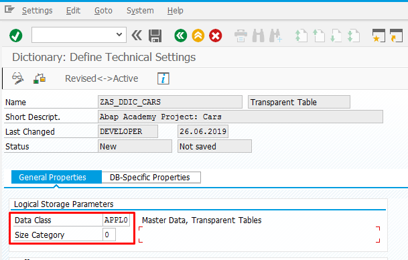The height and width of the screenshot is (260, 408).
Task: Go to First Page icon
Action: point(301,36)
